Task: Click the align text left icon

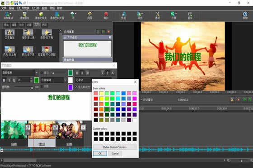Action: click(x=77, y=73)
